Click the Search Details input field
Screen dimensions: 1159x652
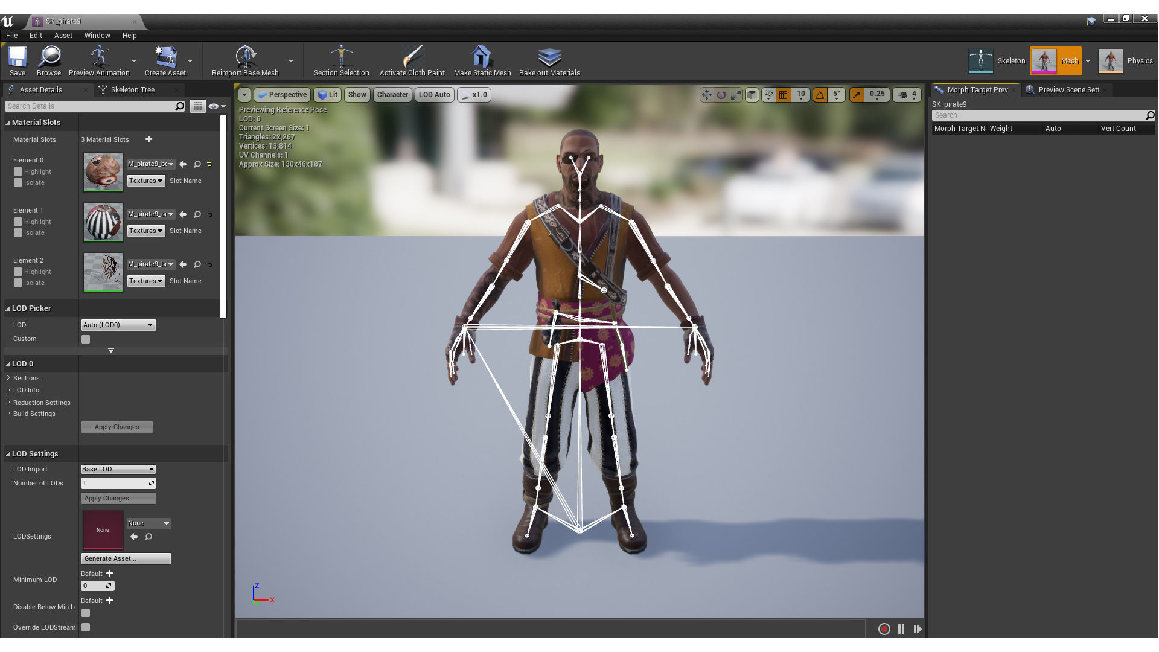(91, 106)
